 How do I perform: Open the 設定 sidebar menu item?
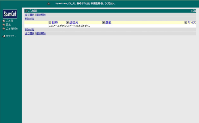pos(8,25)
